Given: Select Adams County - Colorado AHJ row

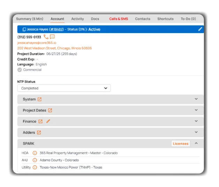Looking at the screenshot, I should (x=111, y=160).
